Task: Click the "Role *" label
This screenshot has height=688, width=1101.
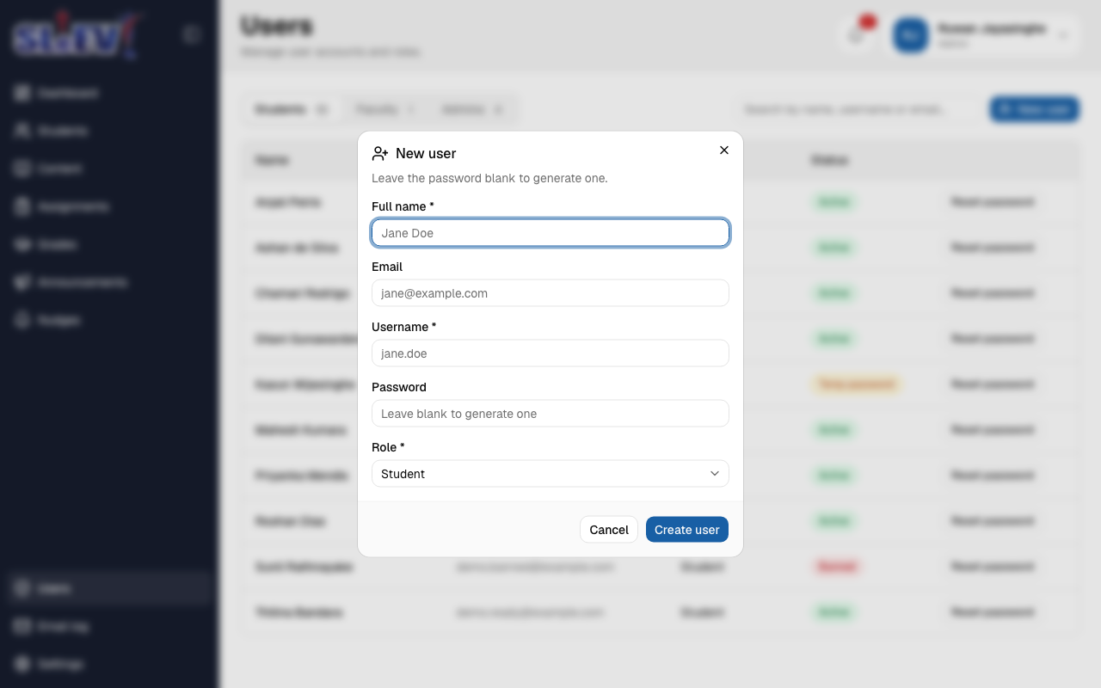Action: 388,447
